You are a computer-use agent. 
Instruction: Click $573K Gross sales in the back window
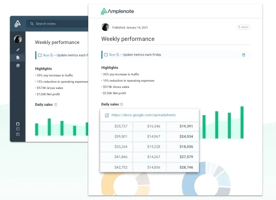(x=50, y=88)
